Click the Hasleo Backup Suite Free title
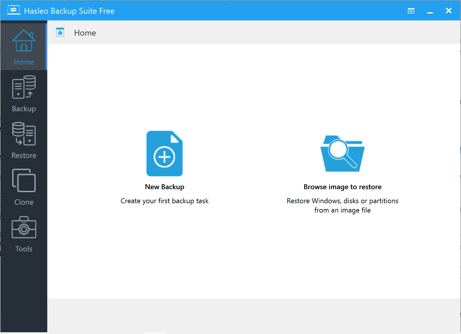This screenshot has height=334, width=461. [69, 11]
